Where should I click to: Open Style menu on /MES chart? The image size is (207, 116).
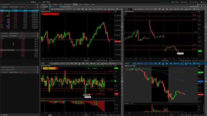[x=177, y=63]
